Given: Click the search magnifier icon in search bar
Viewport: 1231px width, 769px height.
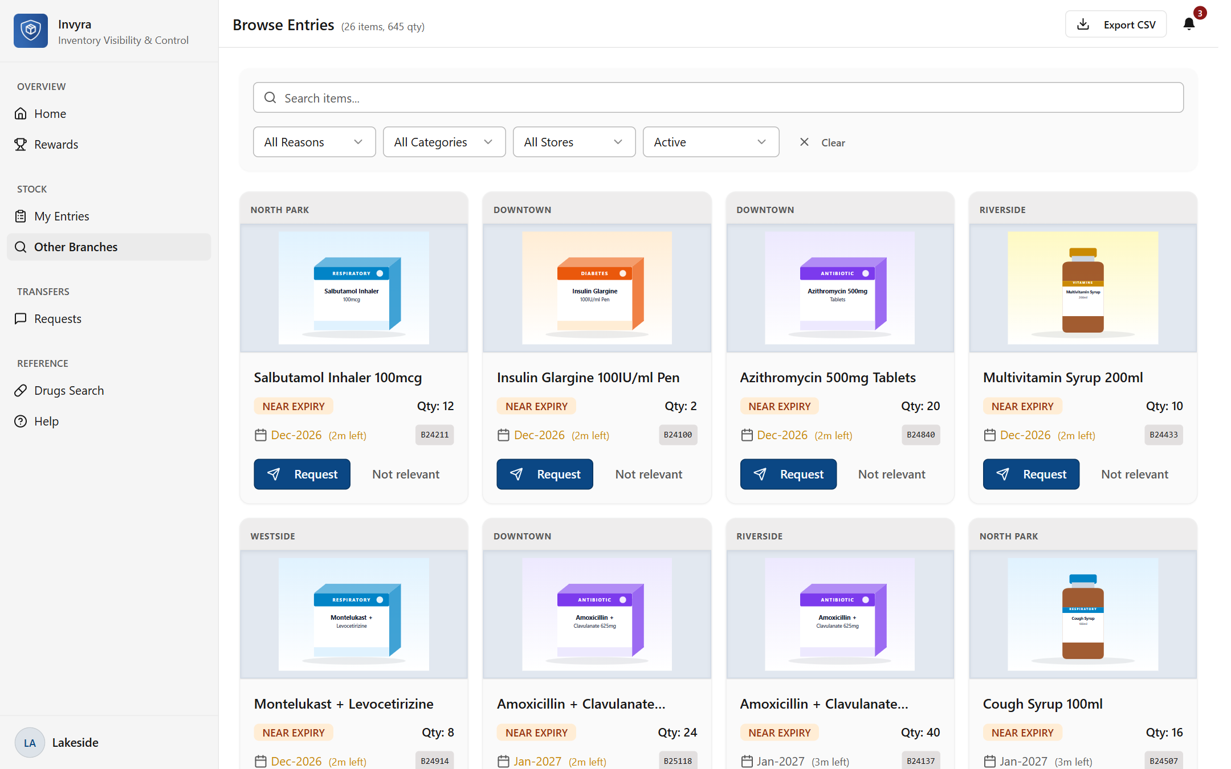Looking at the screenshot, I should (270, 98).
